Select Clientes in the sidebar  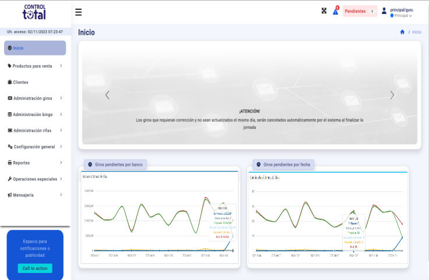point(20,82)
